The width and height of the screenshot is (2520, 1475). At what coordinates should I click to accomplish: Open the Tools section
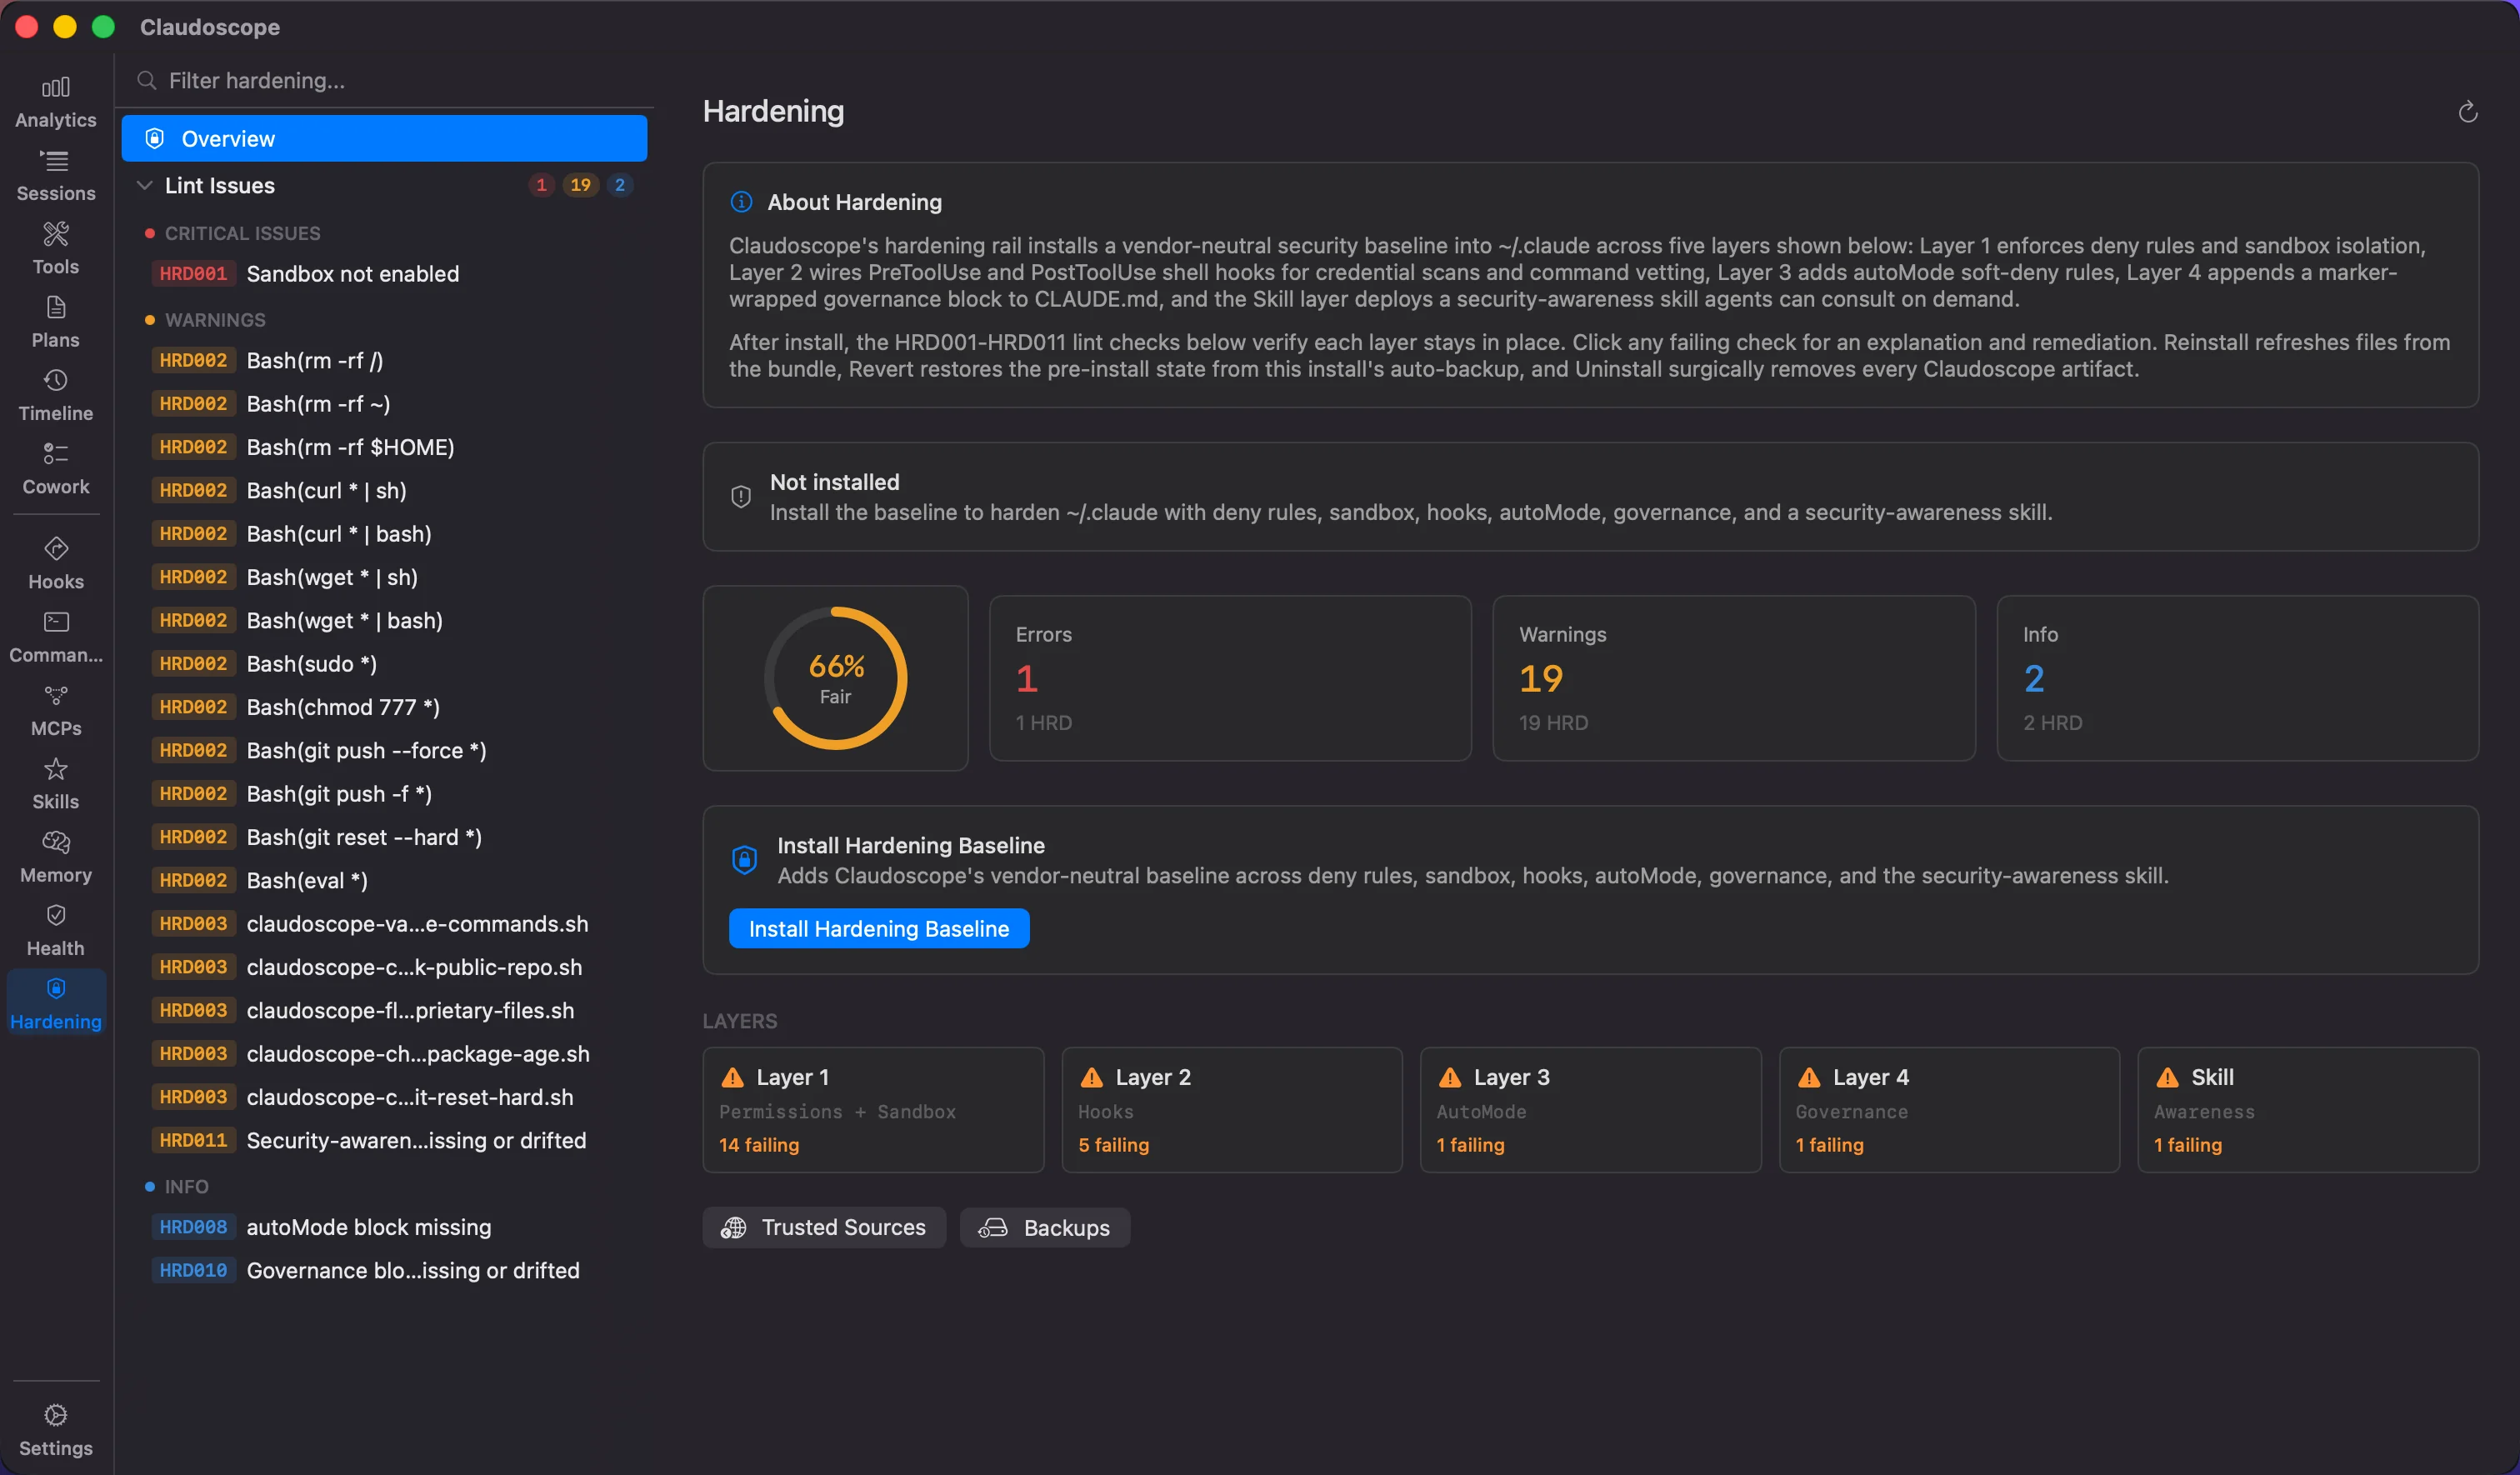click(x=56, y=249)
